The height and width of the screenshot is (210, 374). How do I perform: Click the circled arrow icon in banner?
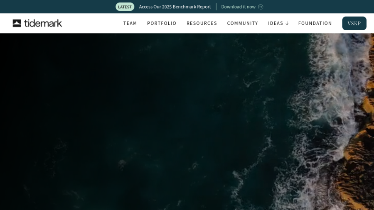pyautogui.click(x=261, y=7)
